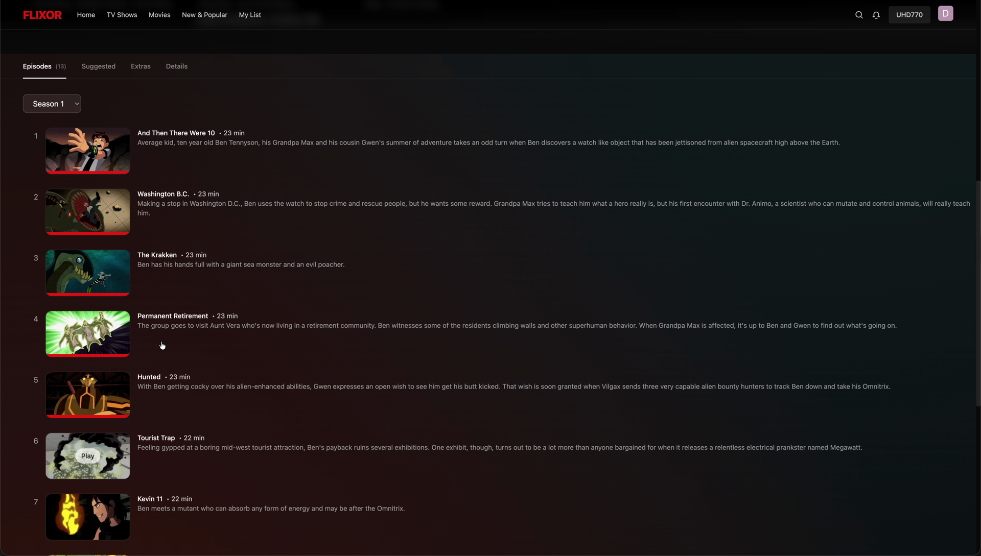Open Kevin 11 episode thumbnail
This screenshot has width=981, height=556.
(88, 517)
